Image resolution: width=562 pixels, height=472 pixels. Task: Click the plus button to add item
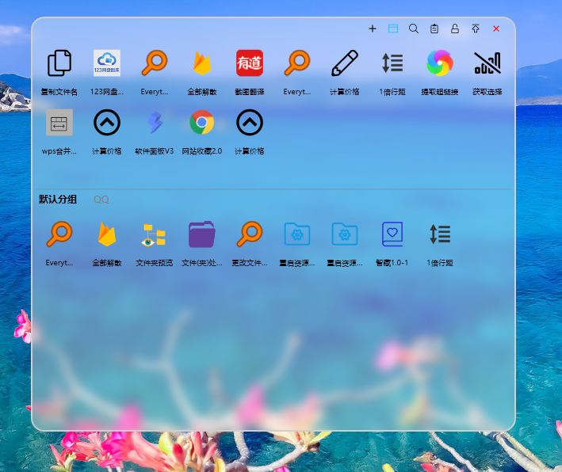click(x=373, y=29)
